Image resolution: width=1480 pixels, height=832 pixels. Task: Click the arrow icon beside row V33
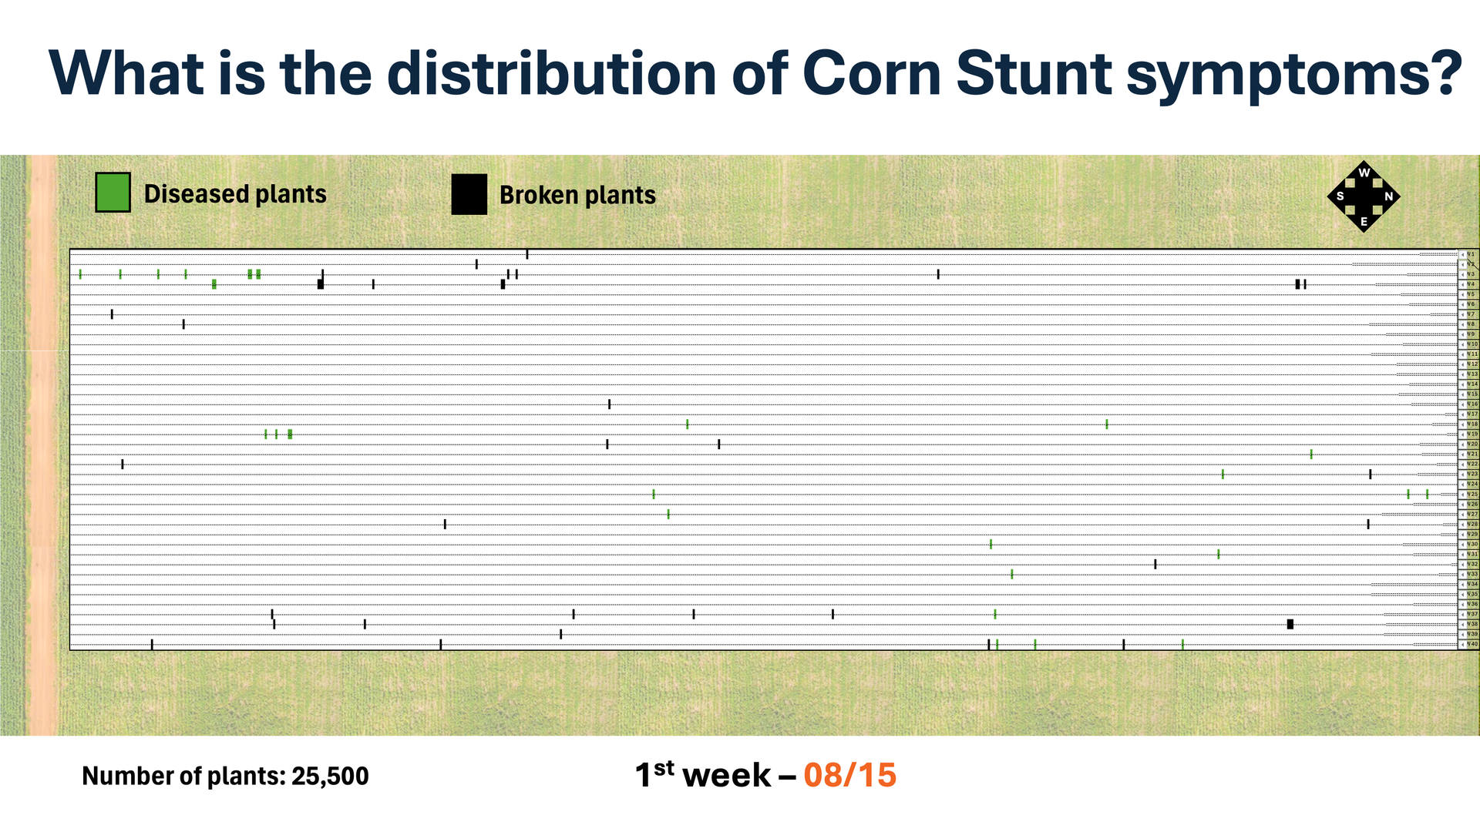(1463, 575)
